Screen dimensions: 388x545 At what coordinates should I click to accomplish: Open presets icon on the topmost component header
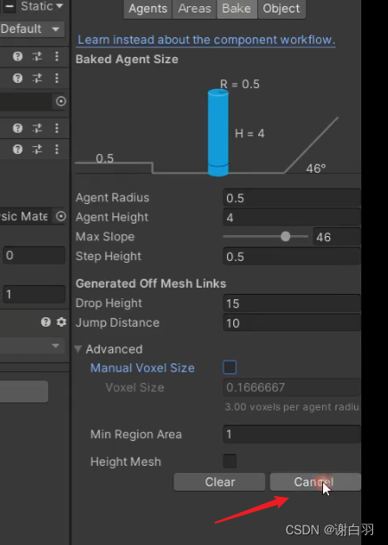click(x=37, y=56)
